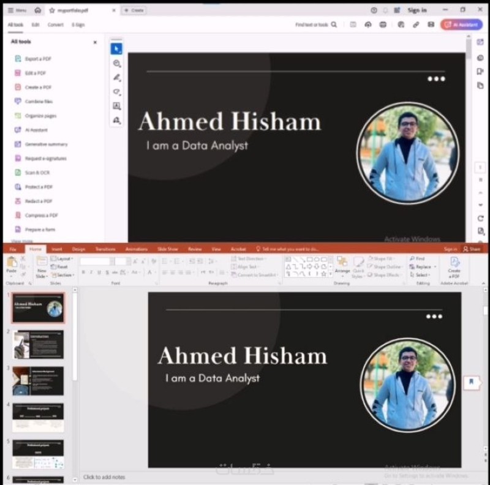Toggle bold formatting in Font group

pyautogui.click(x=83, y=273)
